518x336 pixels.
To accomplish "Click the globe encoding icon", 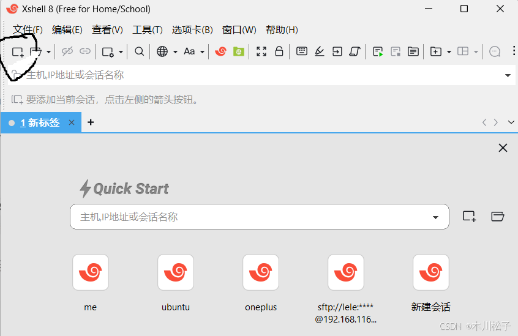I will point(162,51).
